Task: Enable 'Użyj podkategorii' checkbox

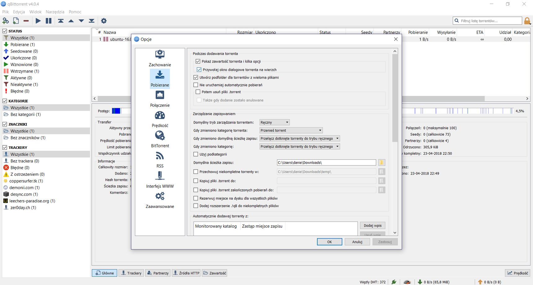Action: pos(196,154)
